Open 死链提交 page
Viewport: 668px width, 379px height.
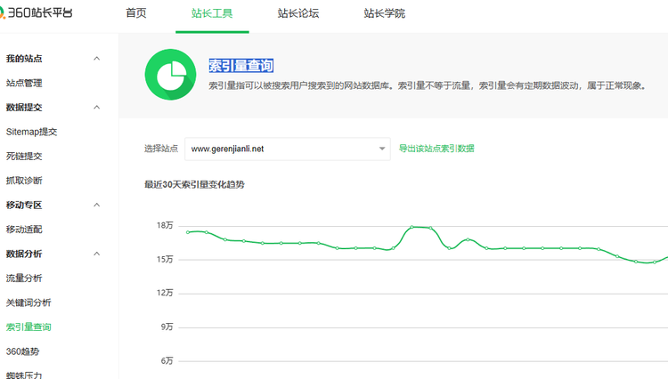tap(24, 157)
